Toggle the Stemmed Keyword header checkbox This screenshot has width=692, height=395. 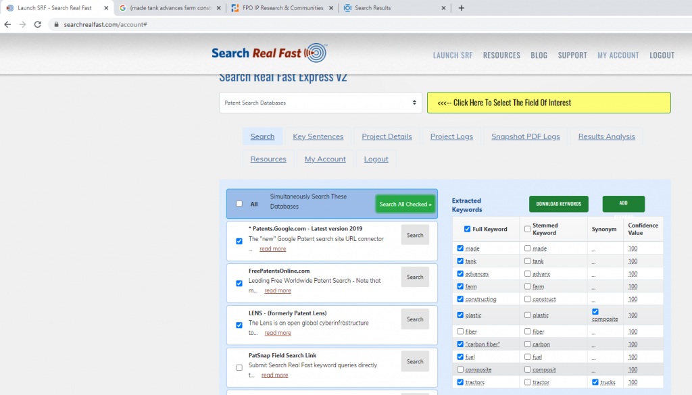pyautogui.click(x=527, y=230)
